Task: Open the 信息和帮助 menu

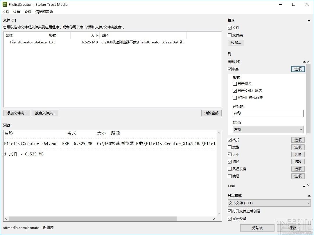Action: [44, 12]
